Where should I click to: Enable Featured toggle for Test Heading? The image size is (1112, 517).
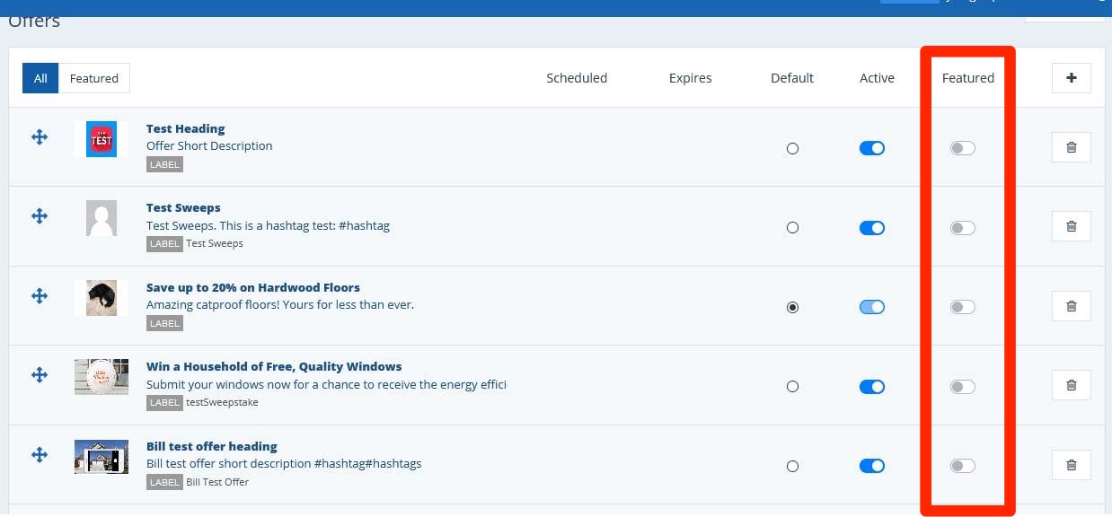click(x=962, y=148)
